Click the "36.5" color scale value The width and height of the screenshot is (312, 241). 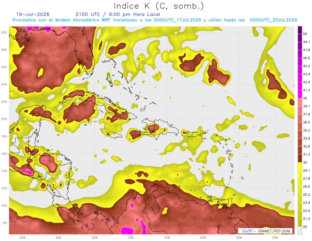coord(307,122)
